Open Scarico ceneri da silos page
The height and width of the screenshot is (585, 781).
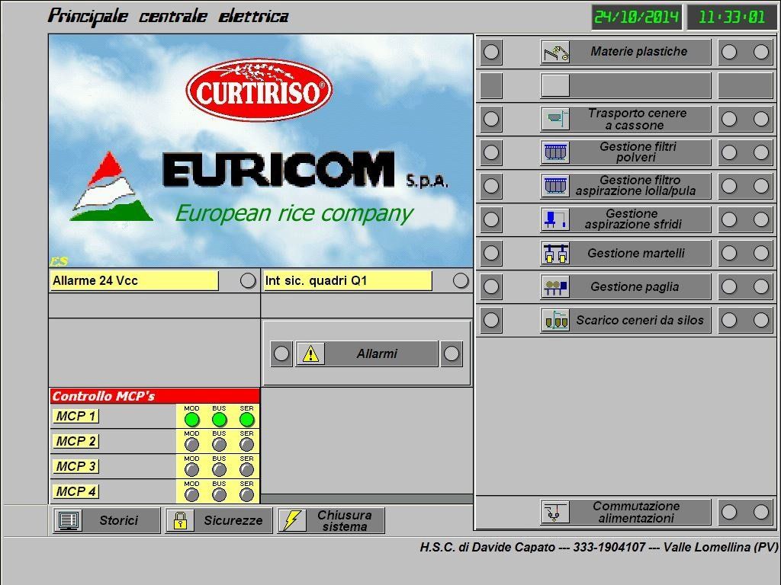click(x=625, y=321)
